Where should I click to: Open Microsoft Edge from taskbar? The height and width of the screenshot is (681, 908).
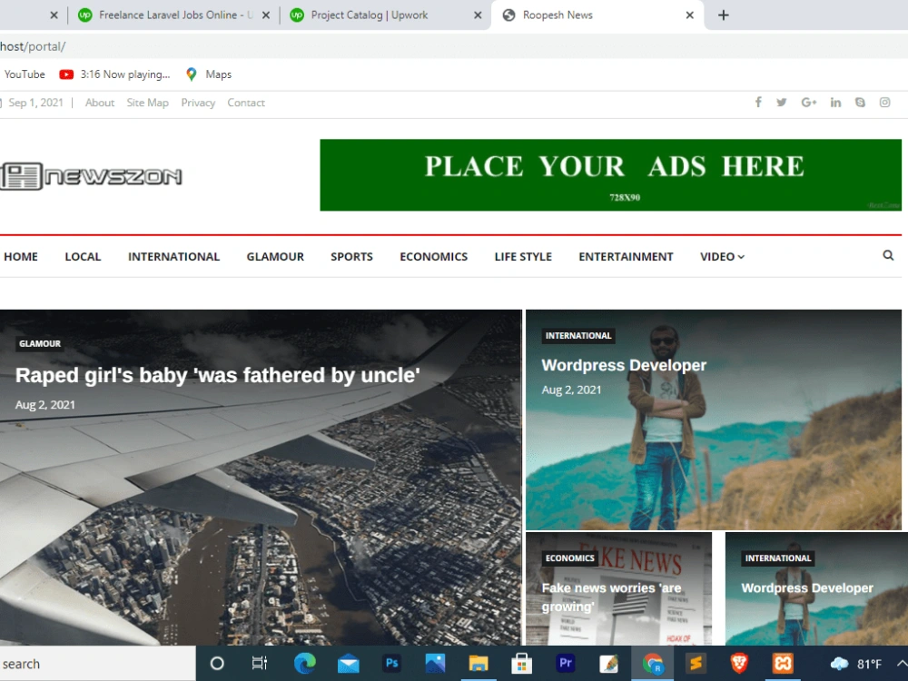click(304, 663)
